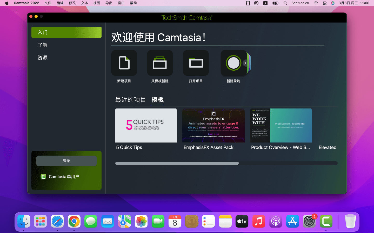This screenshot has width=374, height=233.
Task: Open the 导出 menu
Action: point(109,3)
